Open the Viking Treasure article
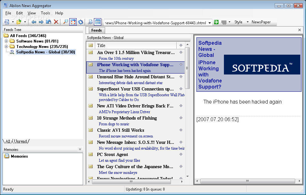 (x=136, y=52)
